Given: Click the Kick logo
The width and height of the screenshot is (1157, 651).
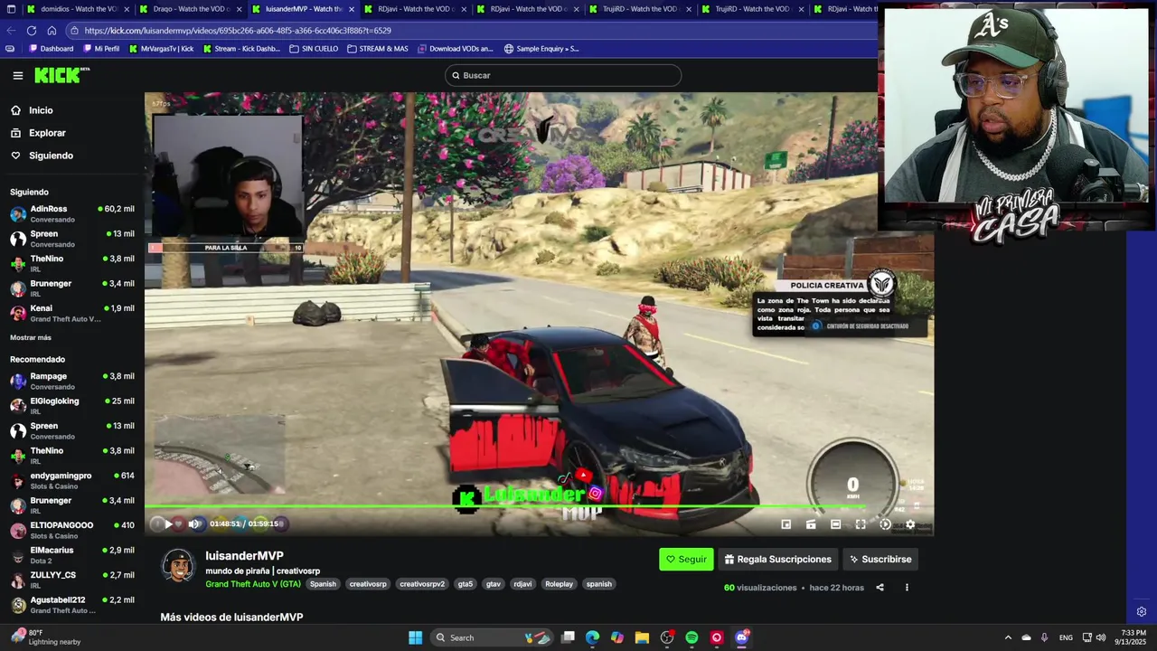Looking at the screenshot, I should click(x=61, y=76).
